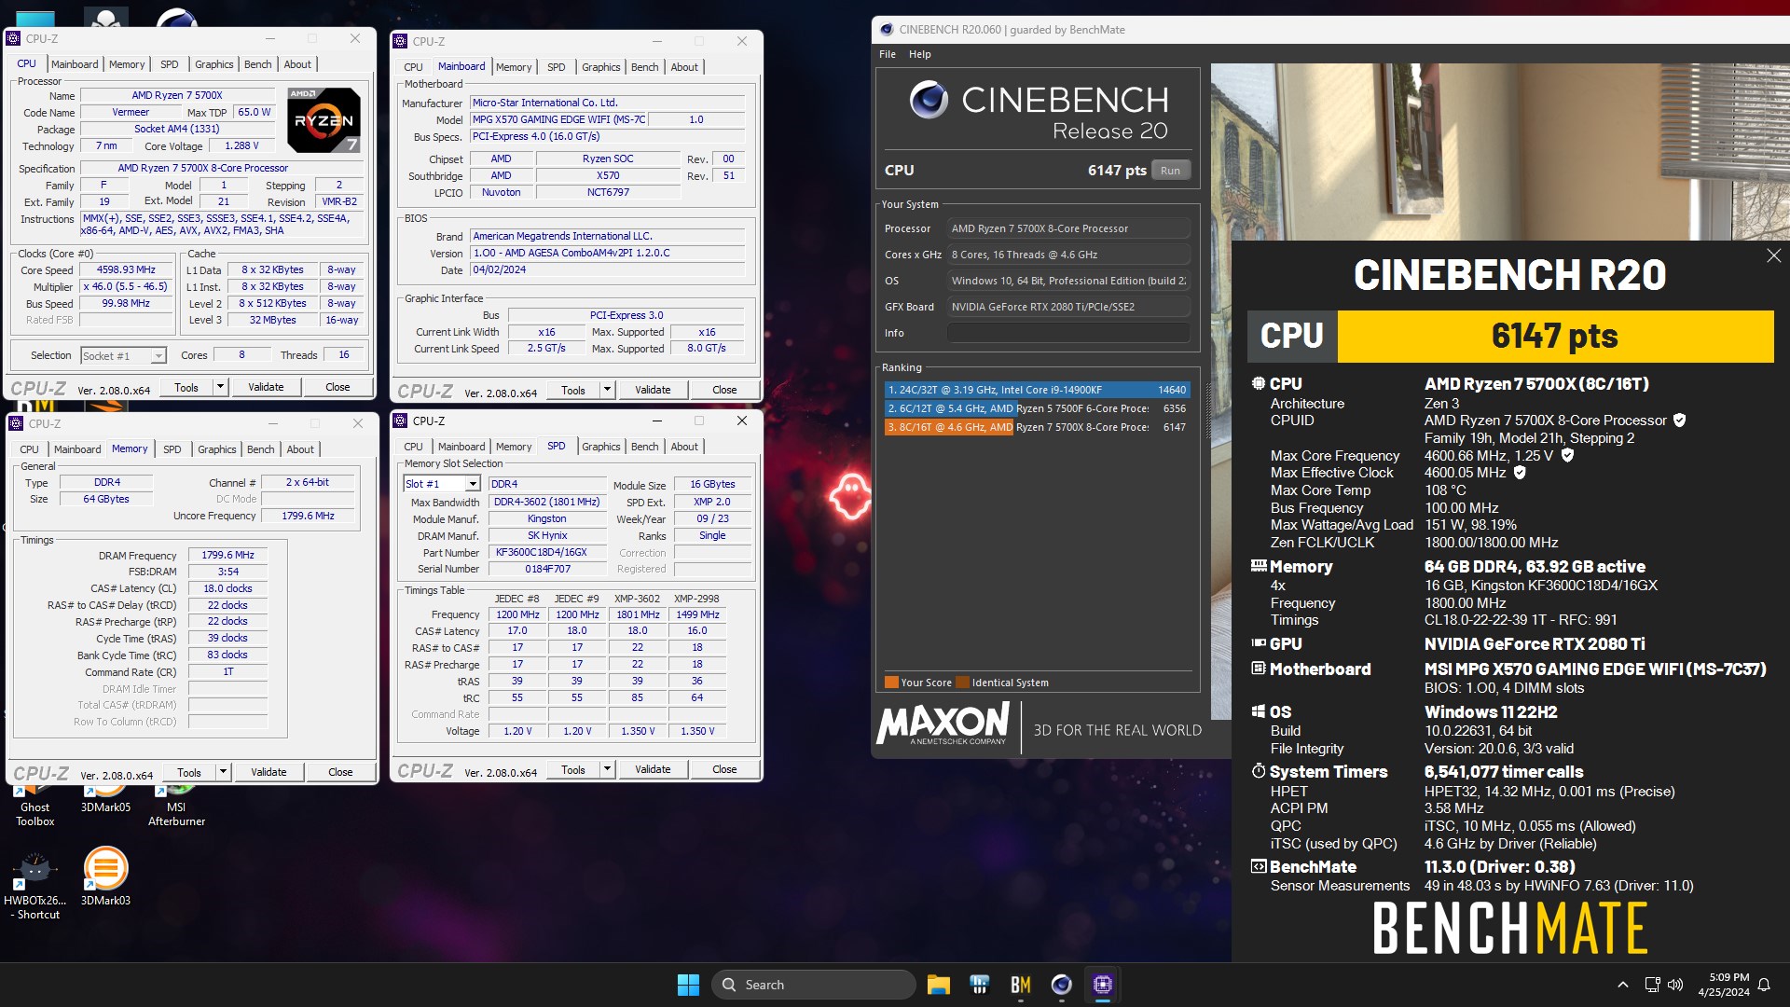Screen dimensions: 1790x1007
Task: Expand Tools dropdown arrow in Memory window
Action: [224, 772]
